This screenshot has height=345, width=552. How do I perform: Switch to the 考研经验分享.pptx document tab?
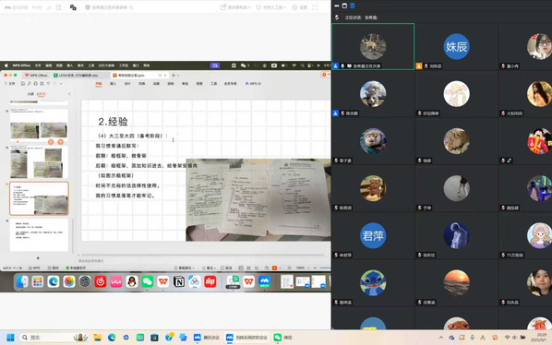137,76
